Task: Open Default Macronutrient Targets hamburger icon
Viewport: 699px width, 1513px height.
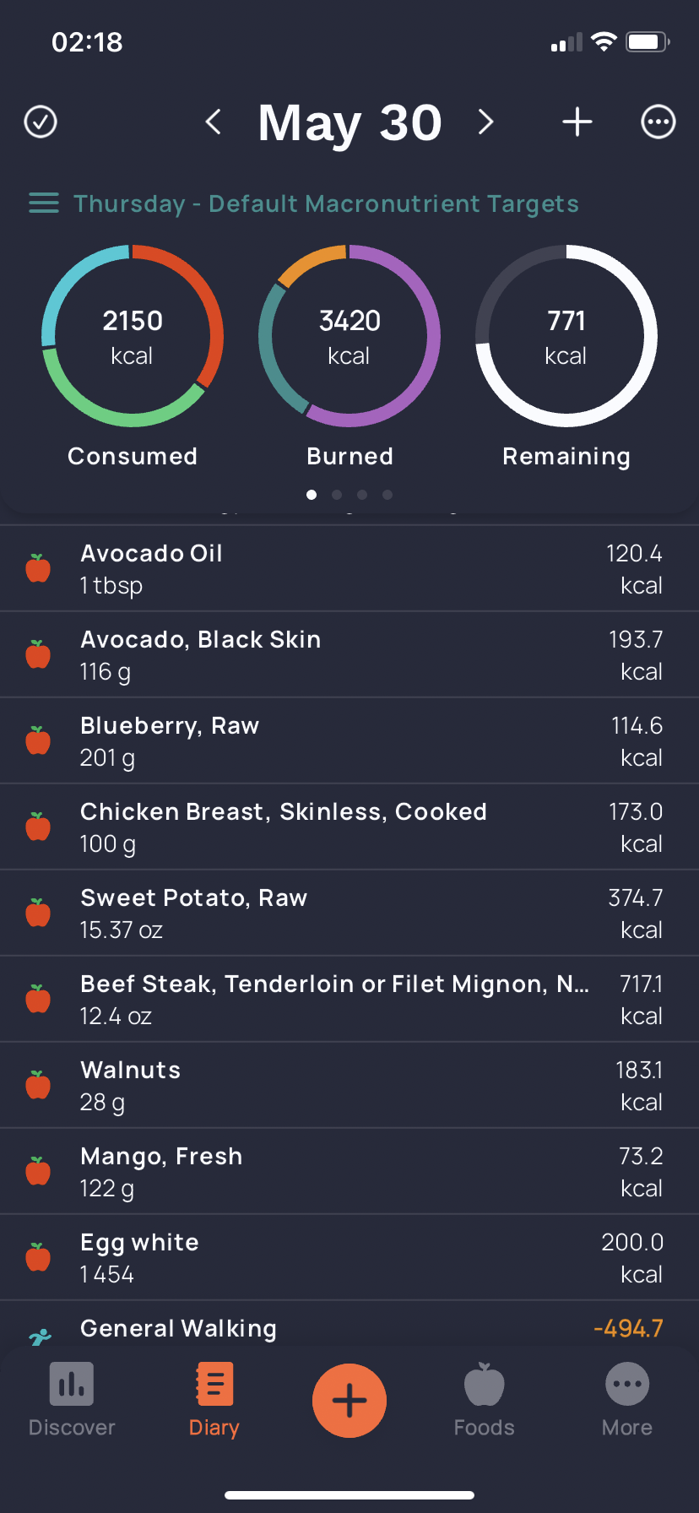Action: point(44,203)
